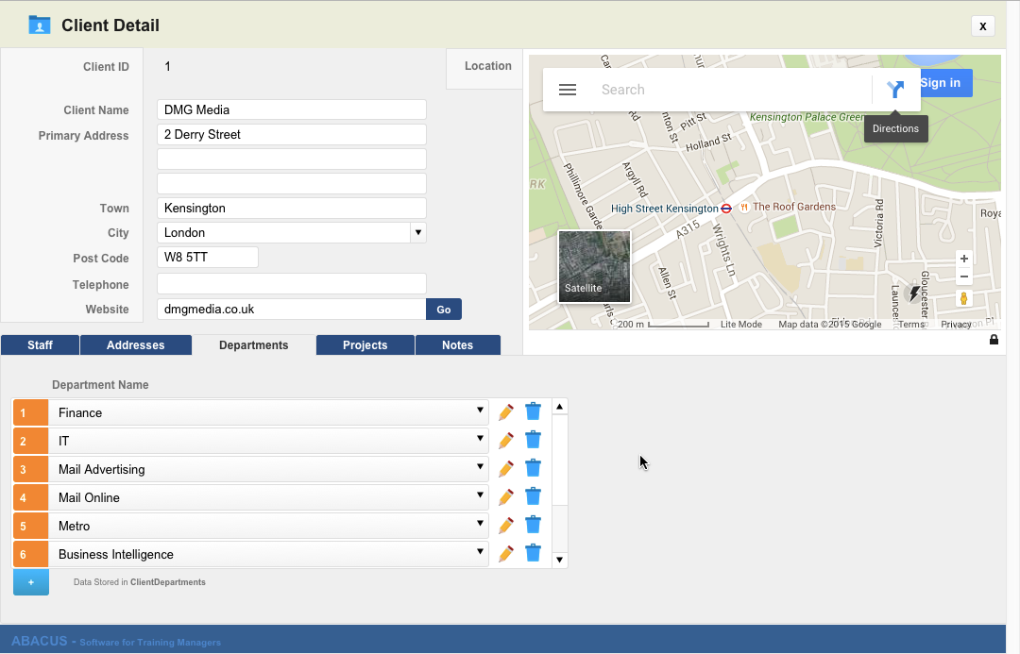Open the City dropdown showing London

click(418, 233)
